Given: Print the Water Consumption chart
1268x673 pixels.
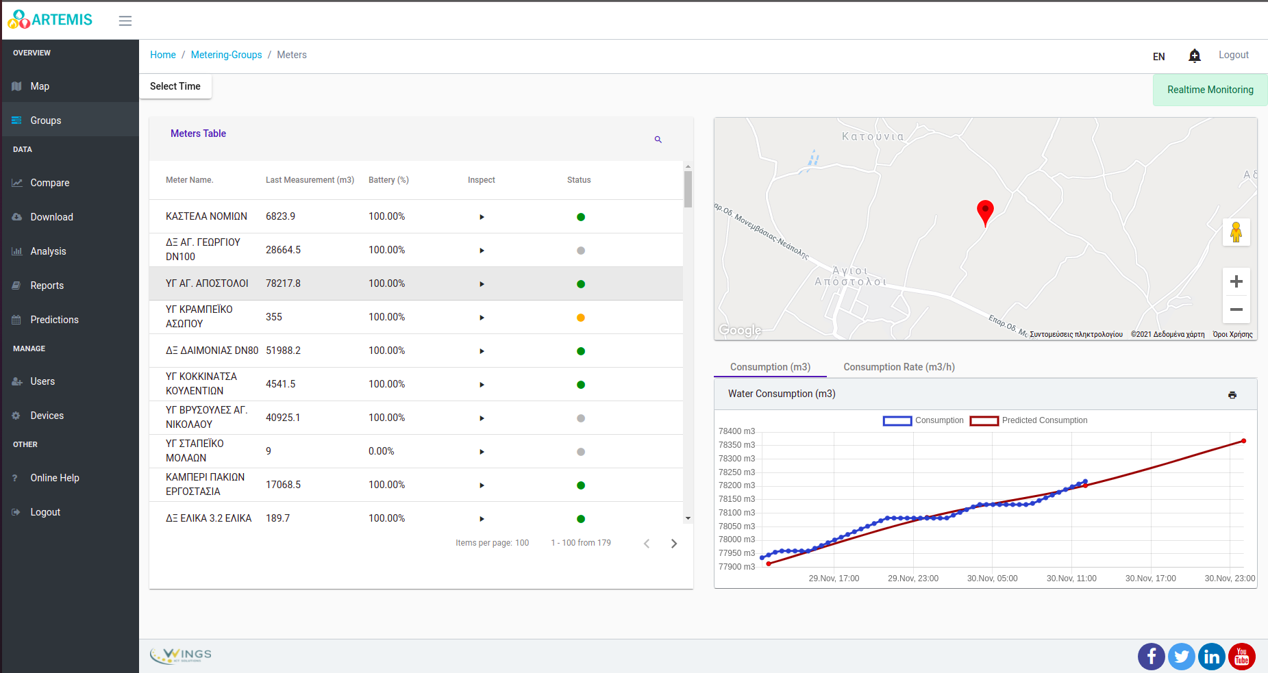Looking at the screenshot, I should click(x=1232, y=395).
